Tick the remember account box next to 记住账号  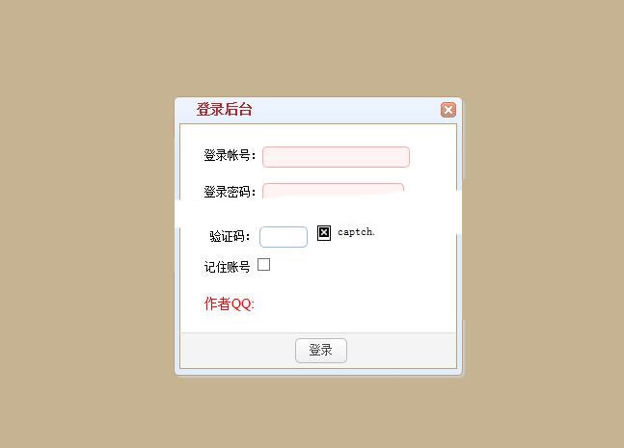[264, 264]
